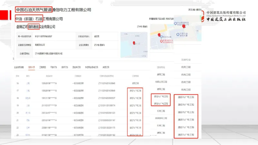Click the Liaoning Panjin map thumbnail

pyautogui.click(x=134, y=45)
